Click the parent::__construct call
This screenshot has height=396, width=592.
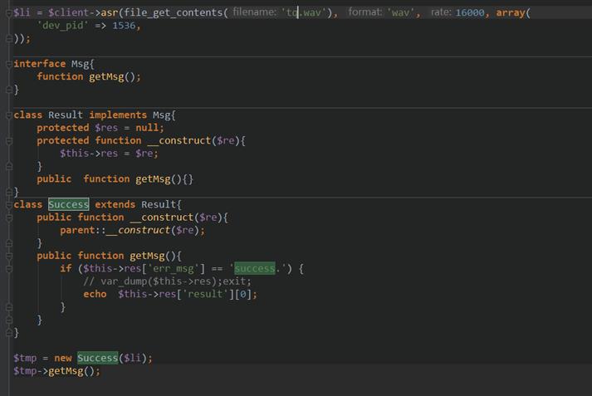pos(131,230)
